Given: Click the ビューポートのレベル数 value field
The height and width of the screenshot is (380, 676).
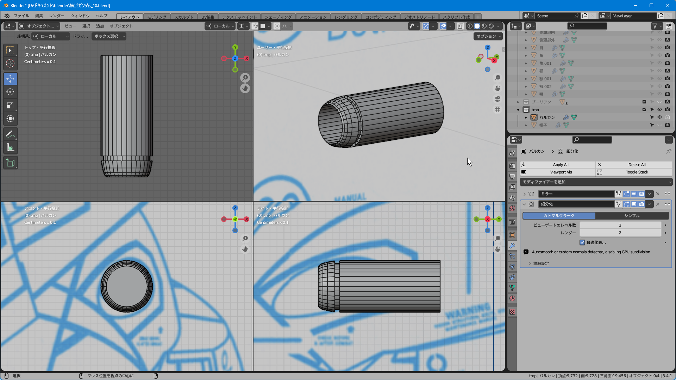Looking at the screenshot, I should click(620, 225).
